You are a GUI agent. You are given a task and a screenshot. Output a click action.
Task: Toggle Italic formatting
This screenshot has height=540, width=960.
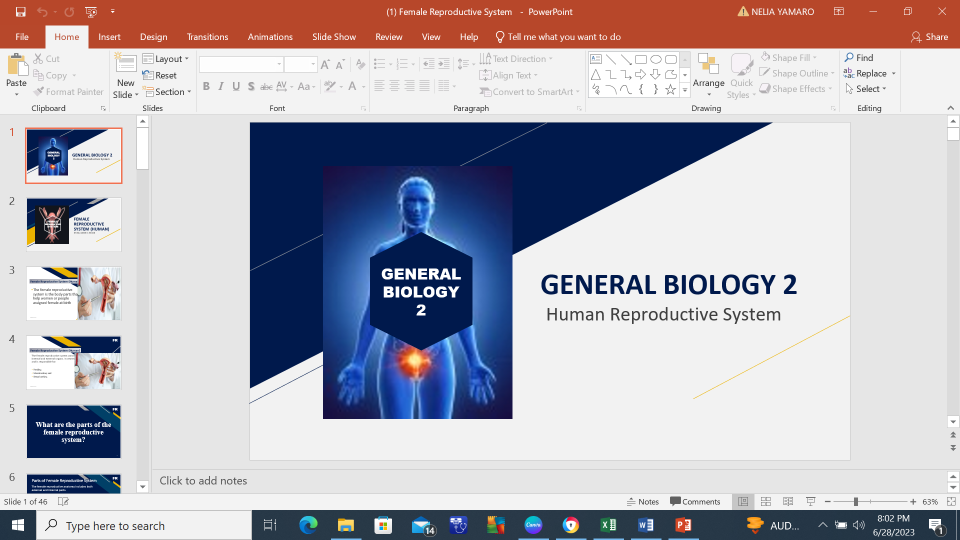click(221, 86)
